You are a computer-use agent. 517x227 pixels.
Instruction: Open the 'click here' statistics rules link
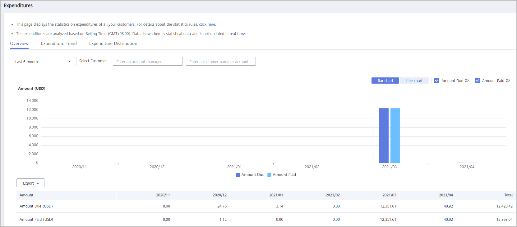point(207,24)
